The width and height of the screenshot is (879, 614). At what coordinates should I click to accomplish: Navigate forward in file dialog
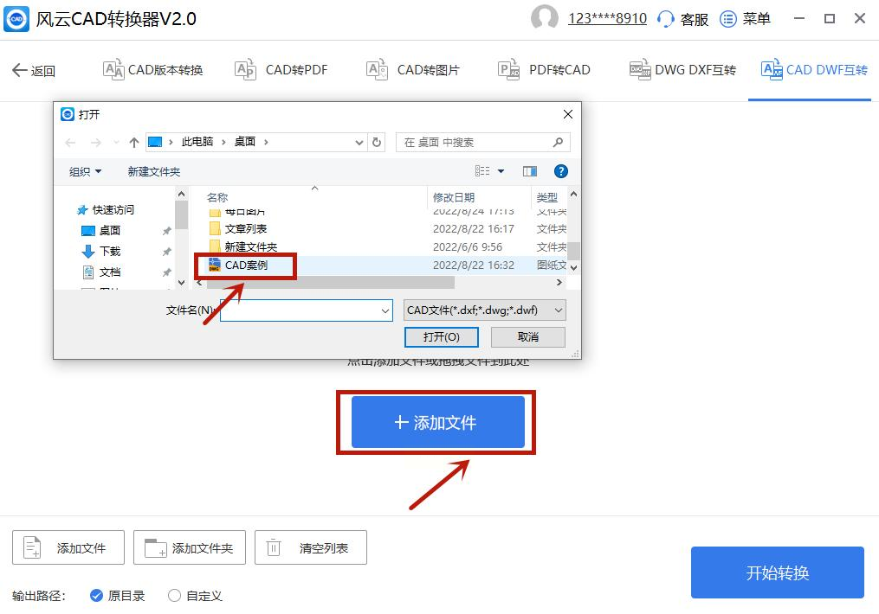(x=96, y=143)
